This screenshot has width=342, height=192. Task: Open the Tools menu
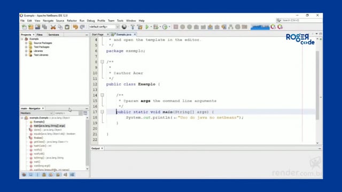point(120,21)
